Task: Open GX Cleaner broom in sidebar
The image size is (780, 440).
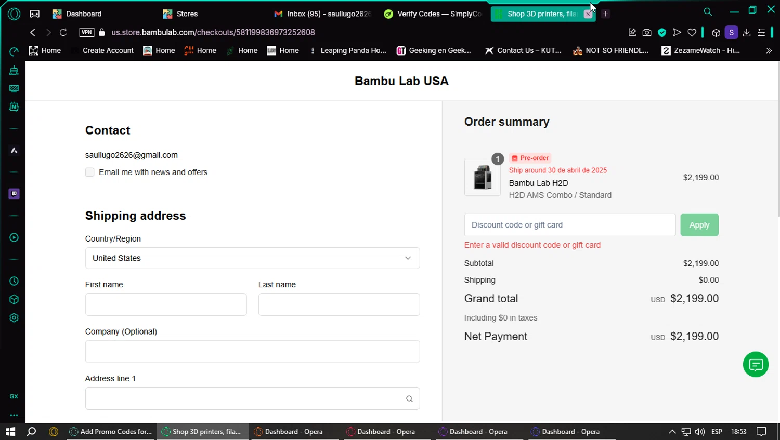Action: coord(14,70)
